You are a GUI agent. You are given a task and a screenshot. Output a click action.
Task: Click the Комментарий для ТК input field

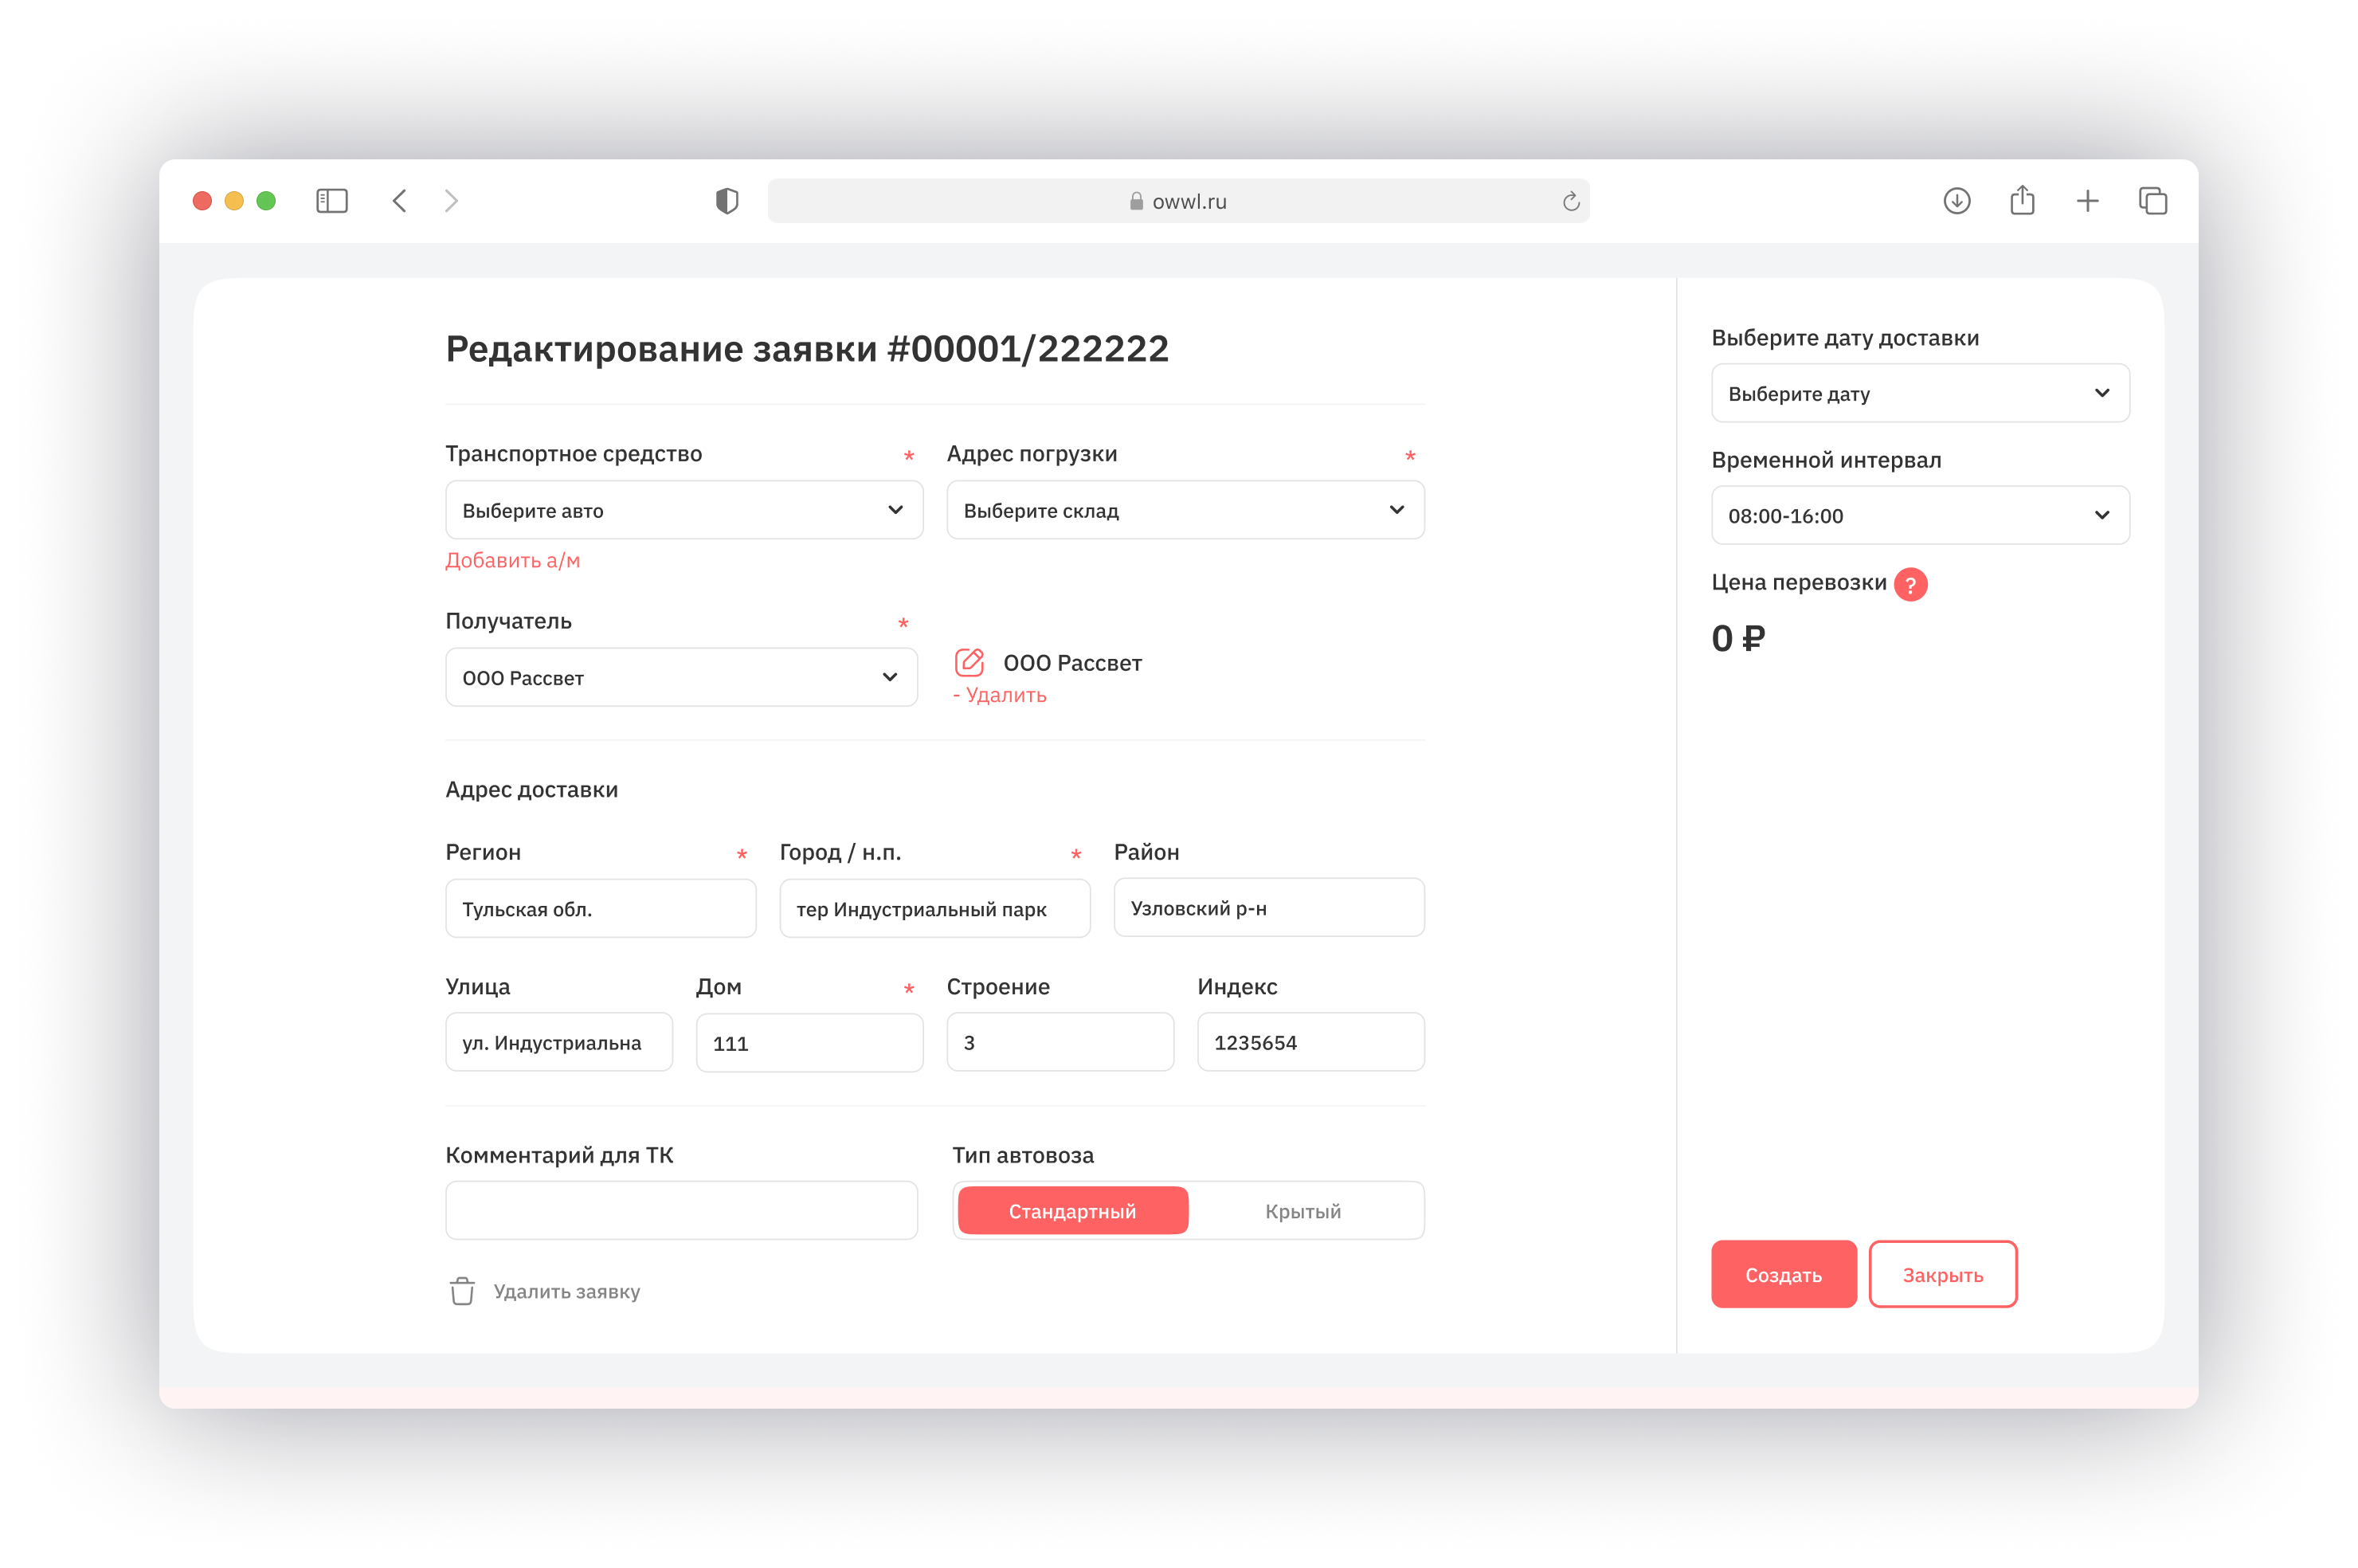pos(680,1210)
